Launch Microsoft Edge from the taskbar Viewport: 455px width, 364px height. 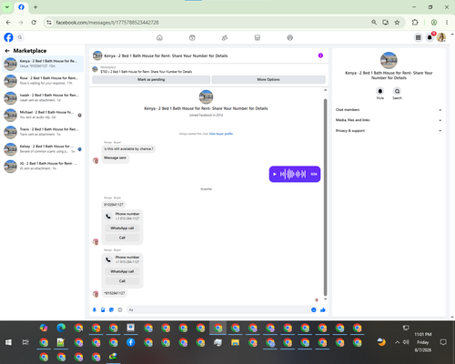(61, 328)
